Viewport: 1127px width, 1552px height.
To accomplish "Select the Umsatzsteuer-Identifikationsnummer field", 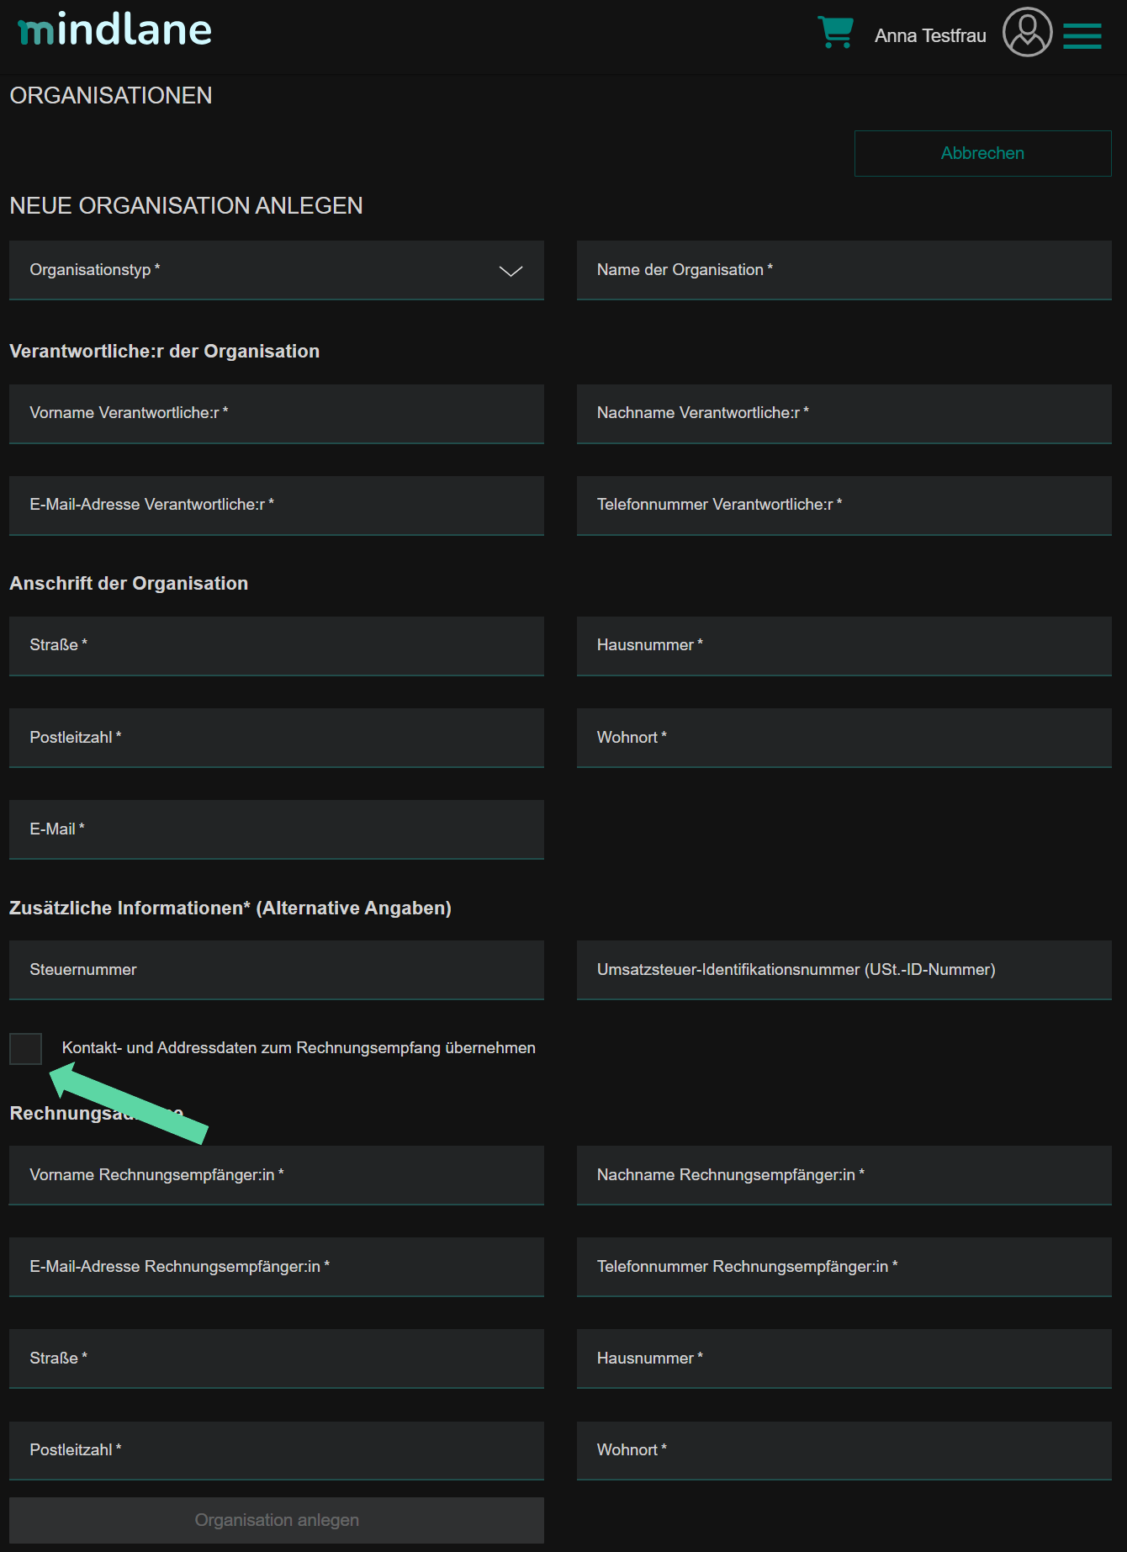I will tap(844, 970).
